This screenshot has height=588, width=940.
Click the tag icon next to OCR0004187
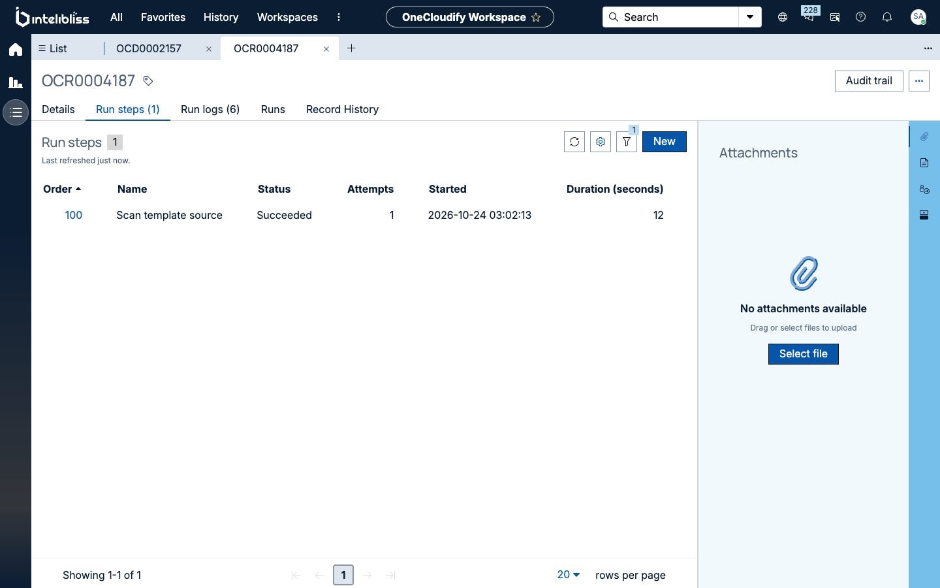coord(148,81)
